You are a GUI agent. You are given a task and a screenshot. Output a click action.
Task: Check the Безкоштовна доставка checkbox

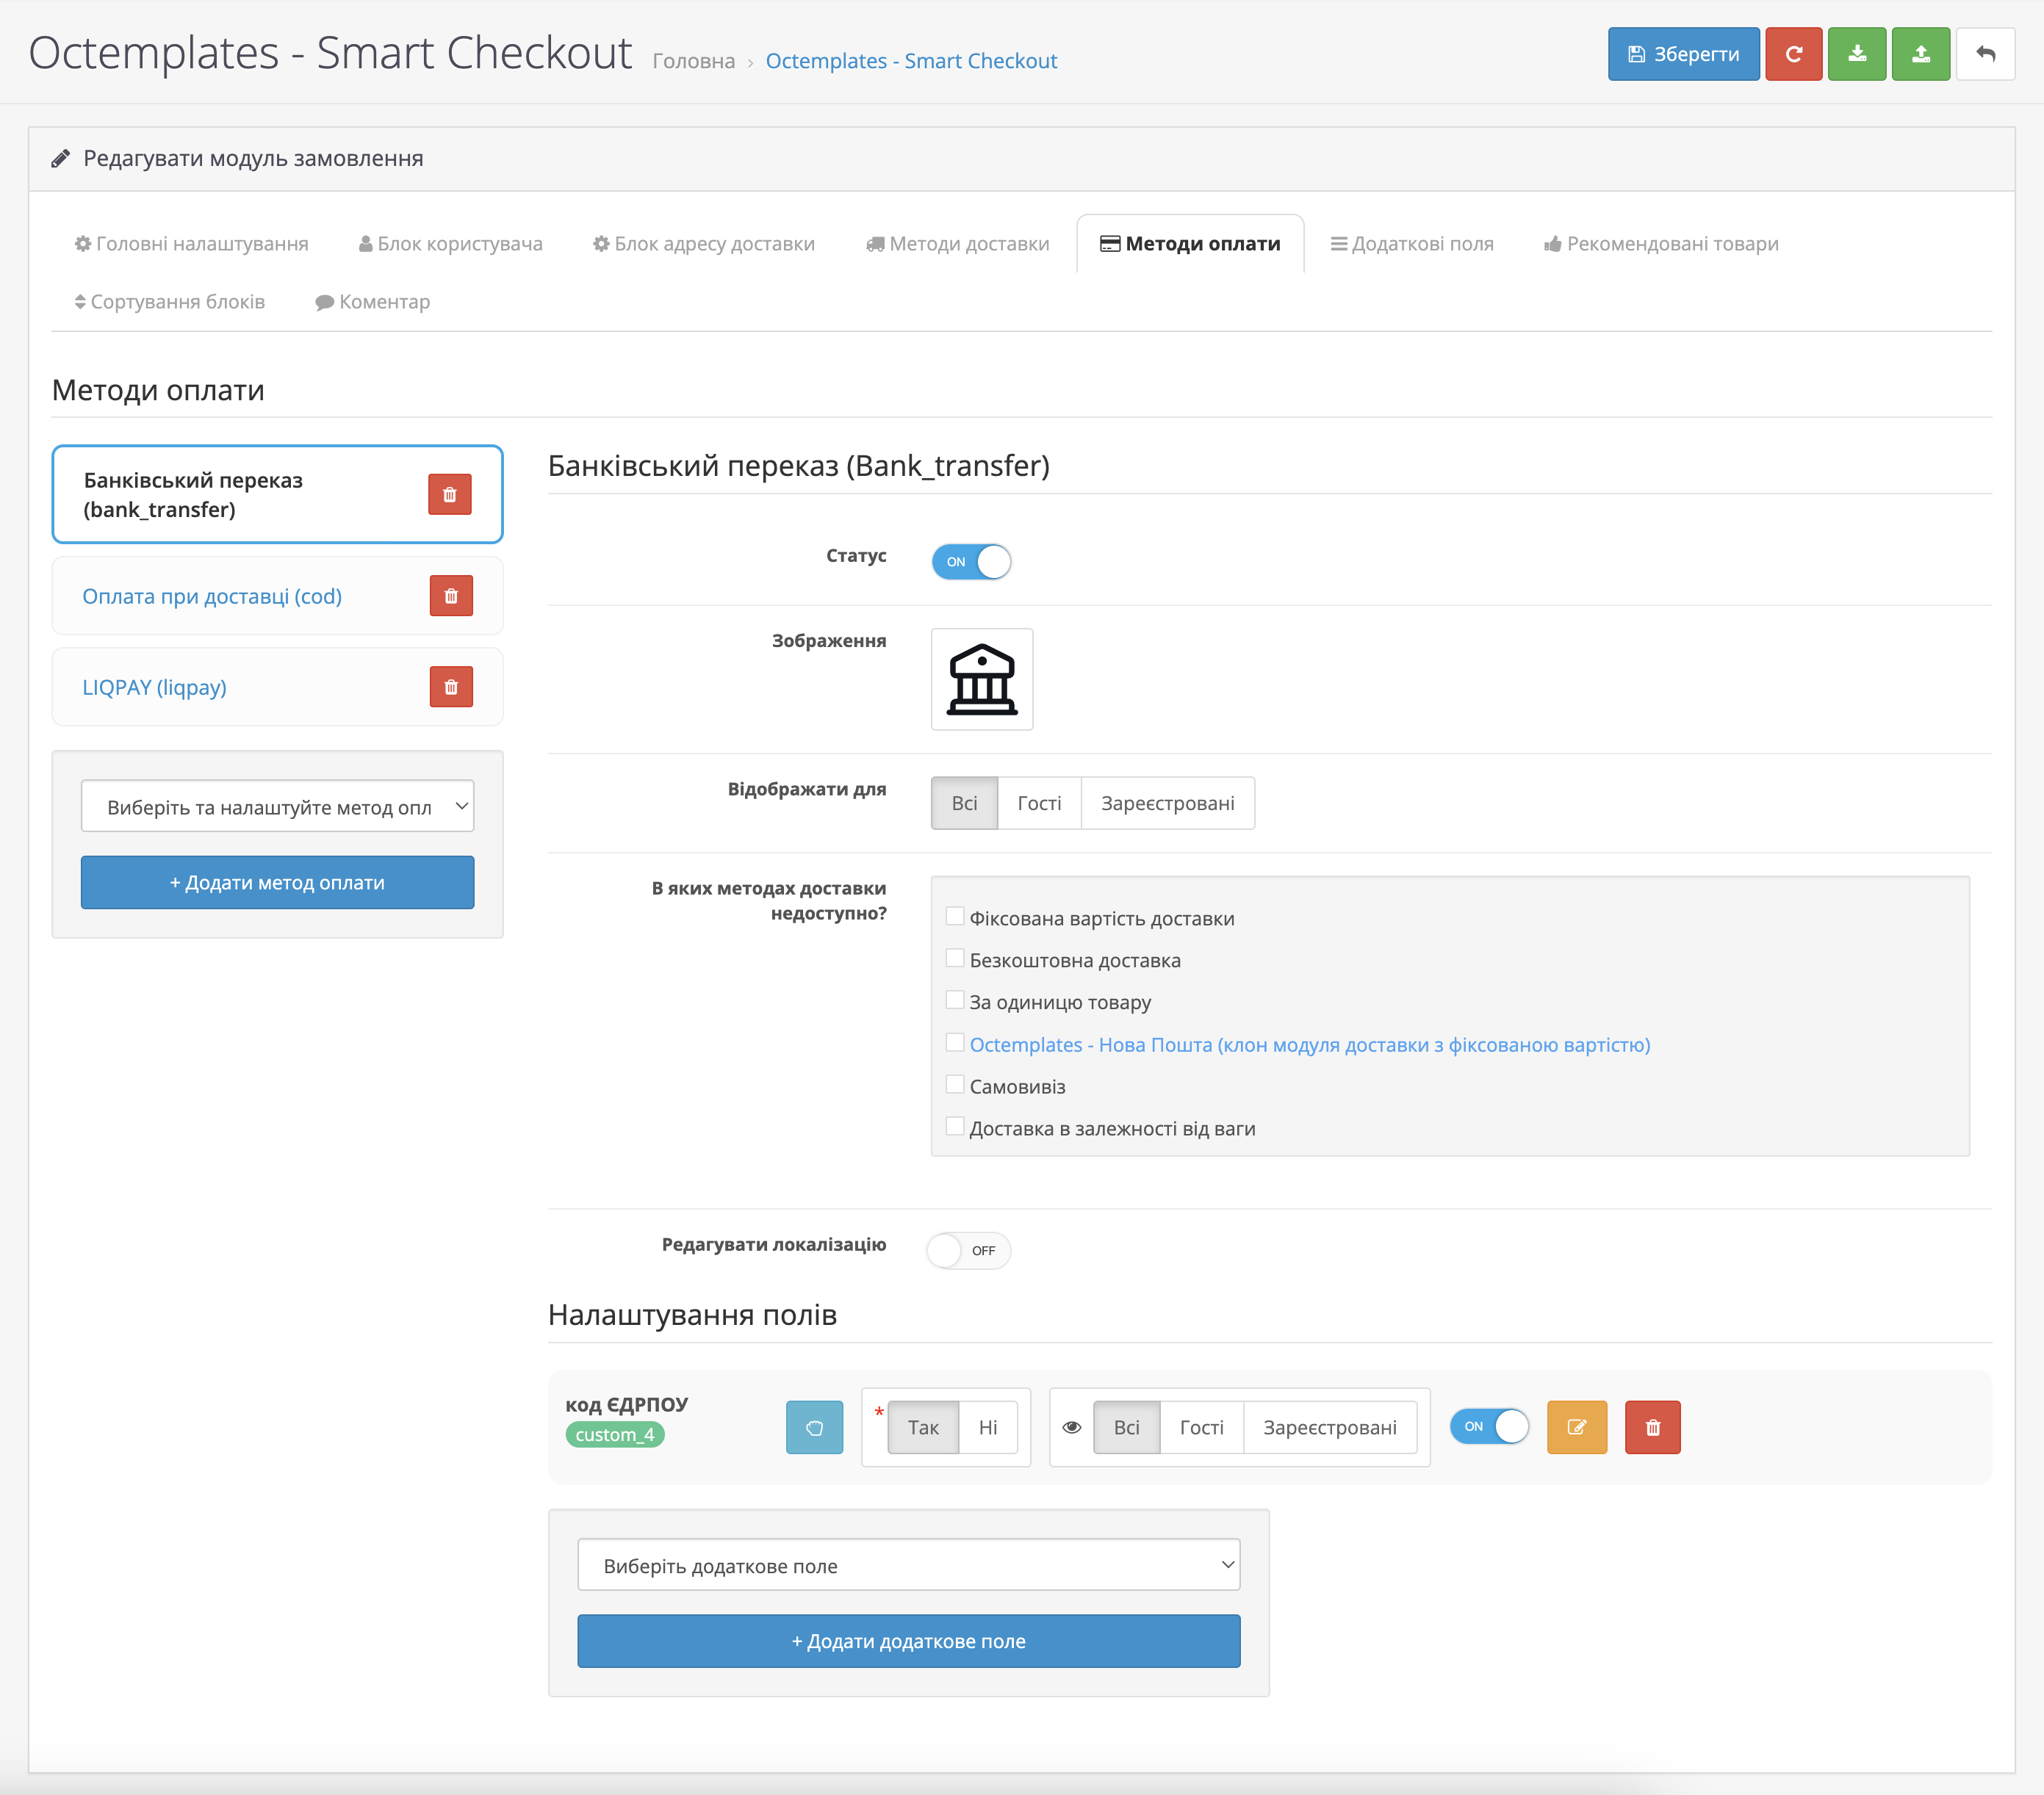[955, 959]
